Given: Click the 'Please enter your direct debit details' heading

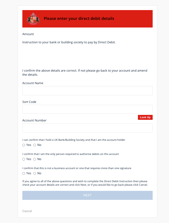Looking at the screenshot, I should [79, 19].
